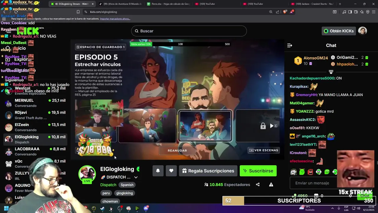Open MERNUEL channel in sidebar
Screen dimensions: 378x213
click(x=35, y=103)
